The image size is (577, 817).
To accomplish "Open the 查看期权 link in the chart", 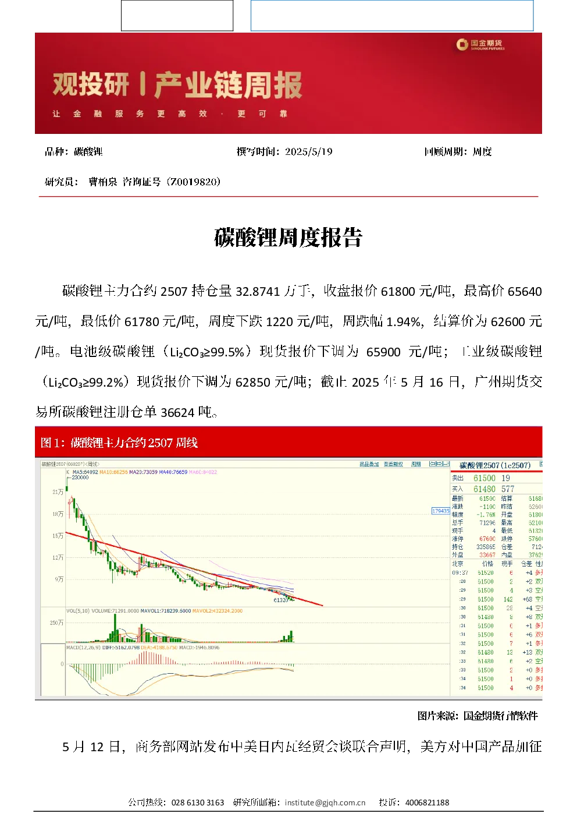I will [393, 465].
